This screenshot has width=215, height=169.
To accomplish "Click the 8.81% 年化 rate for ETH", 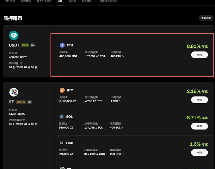I will [197, 46].
